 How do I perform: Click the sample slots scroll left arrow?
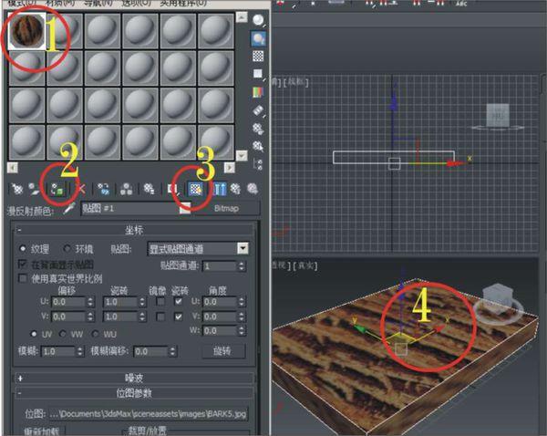tap(13, 168)
